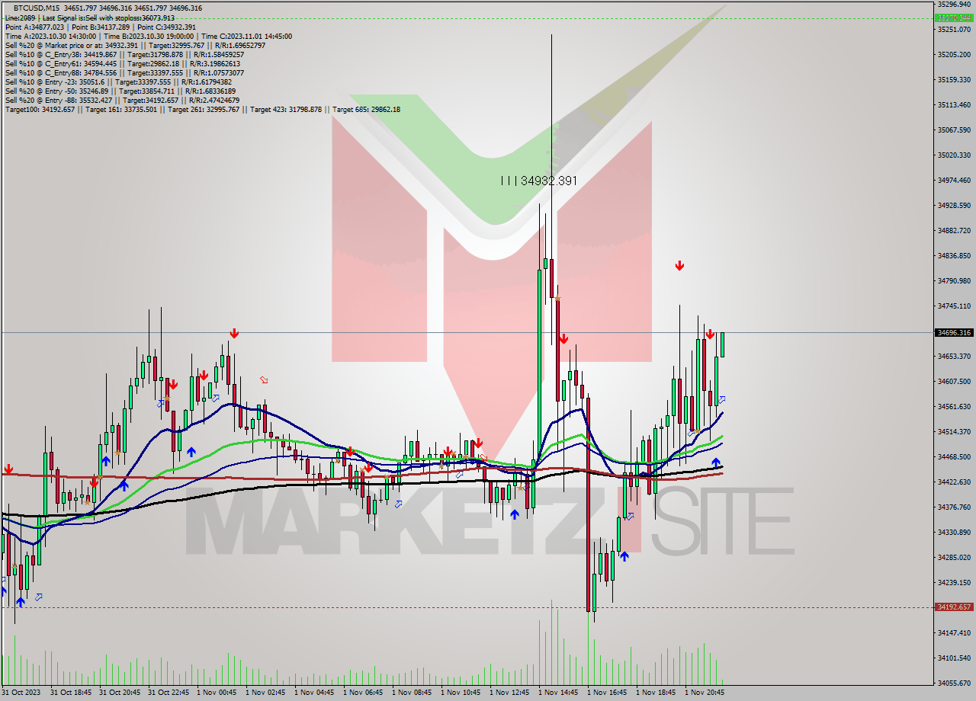The height and width of the screenshot is (701, 976).
Task: Click the current price tag 34696.316
Action: (x=954, y=333)
